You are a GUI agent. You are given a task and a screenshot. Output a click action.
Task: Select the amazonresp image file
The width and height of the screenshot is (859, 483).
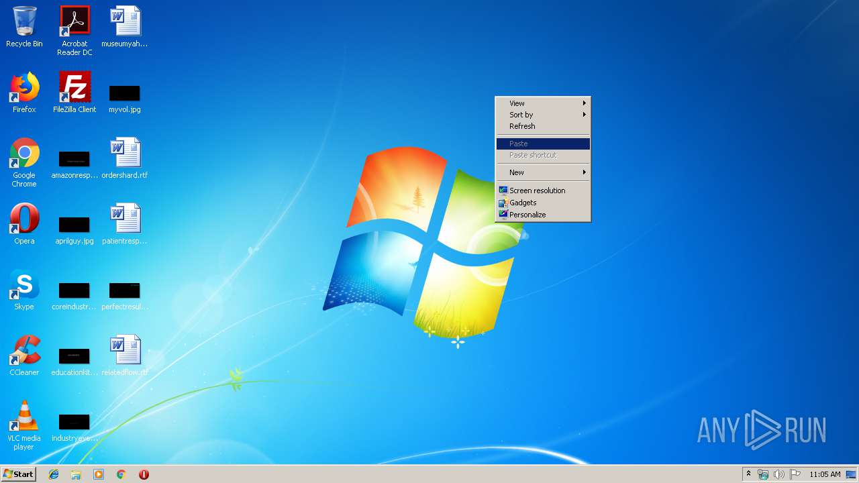[x=74, y=164]
